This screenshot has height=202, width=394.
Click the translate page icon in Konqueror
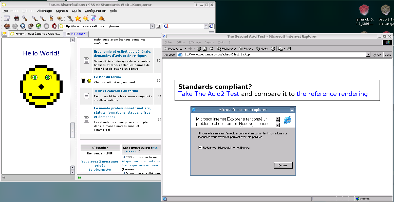pyautogui.click(x=93, y=18)
